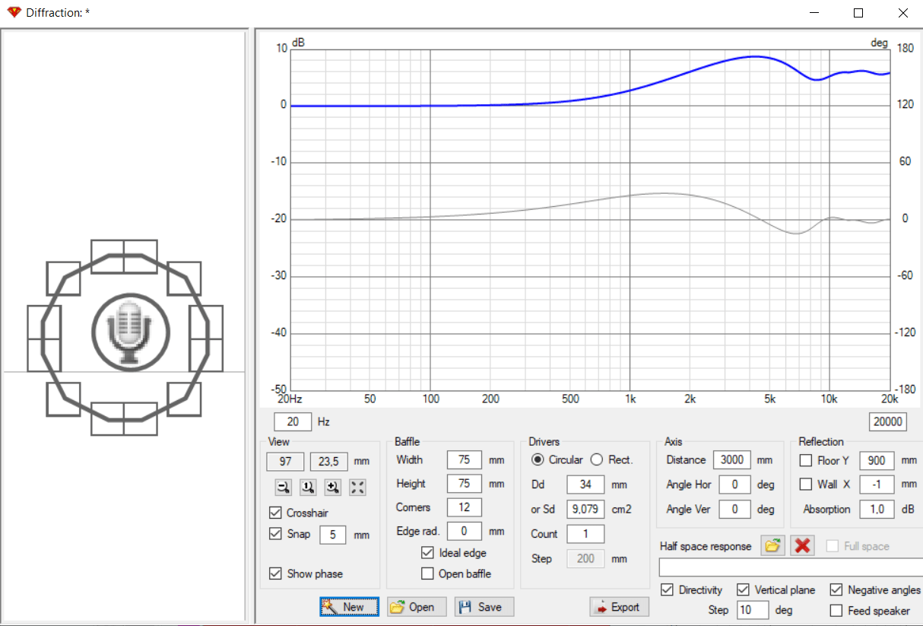Click the disabled driver Step field showing 200
This screenshot has height=626, width=923.
point(585,558)
